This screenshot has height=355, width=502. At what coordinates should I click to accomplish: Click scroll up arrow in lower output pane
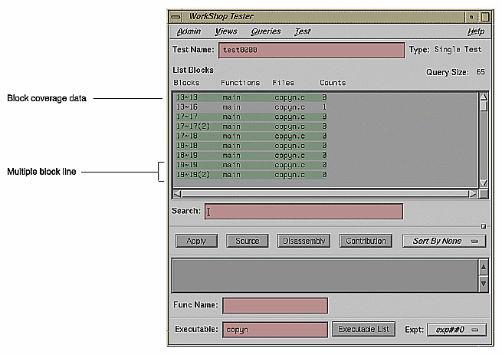[x=483, y=268]
